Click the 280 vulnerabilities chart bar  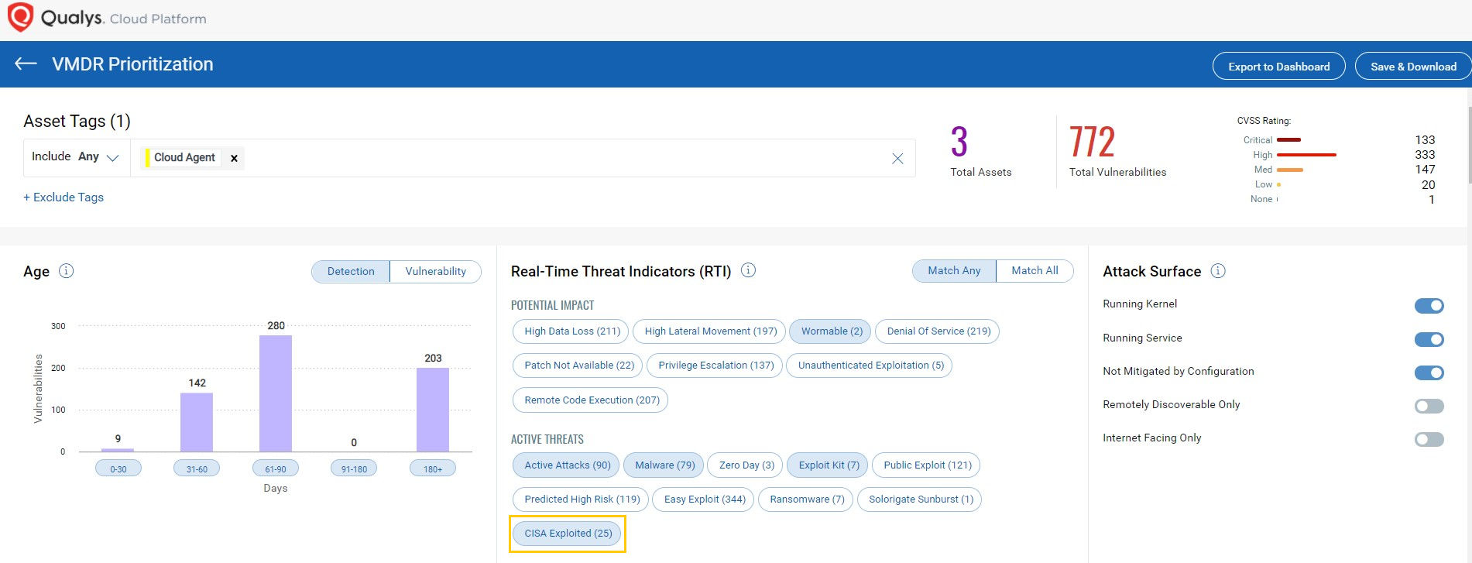click(x=276, y=393)
